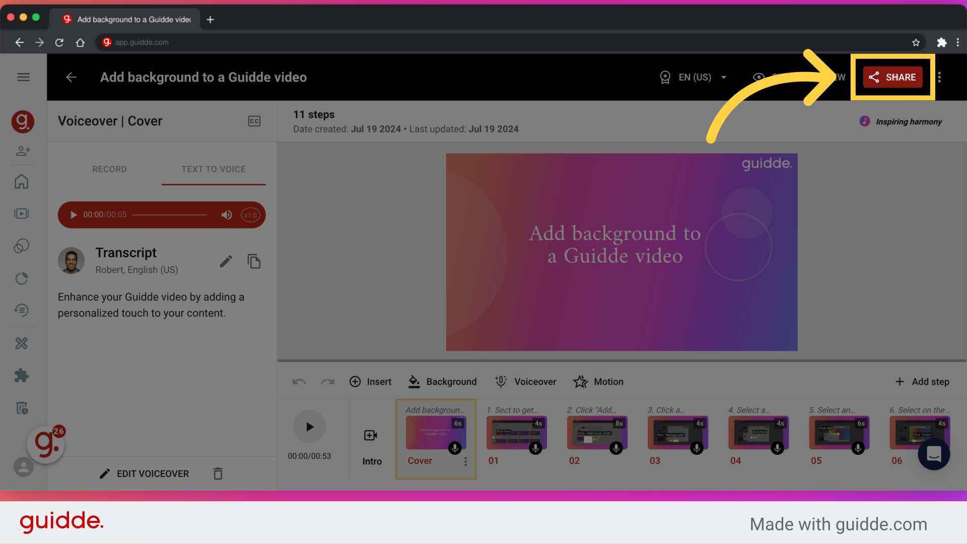967x544 pixels.
Task: Adjust the audio playback progress slider
Action: pos(170,215)
